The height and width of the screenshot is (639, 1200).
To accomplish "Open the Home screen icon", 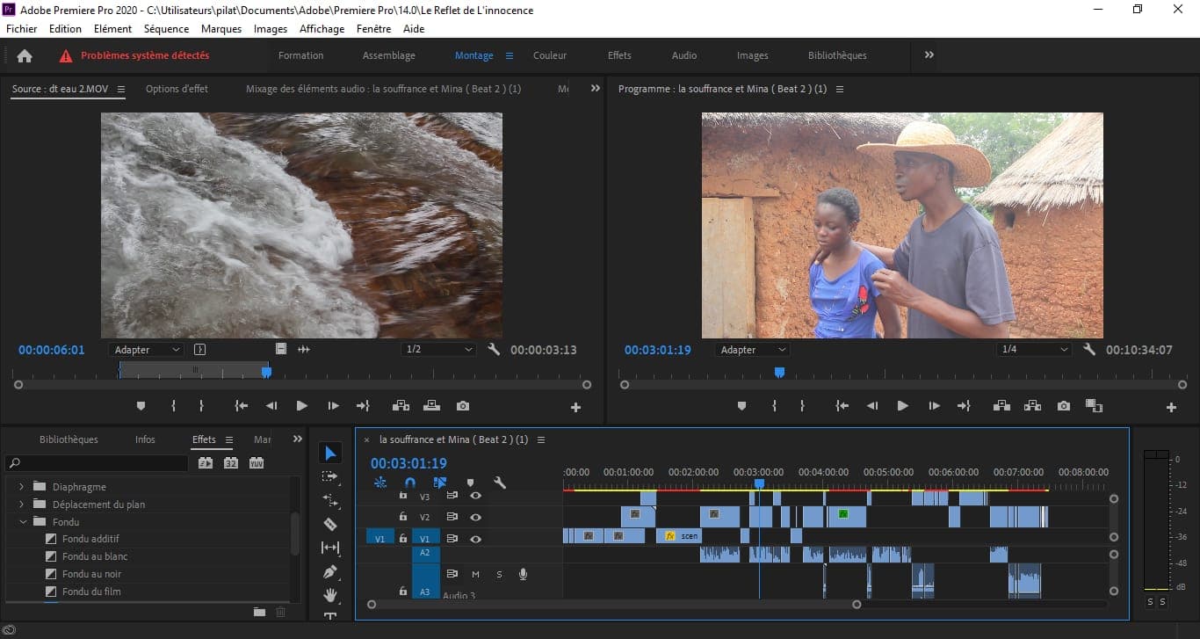I will click(x=25, y=55).
